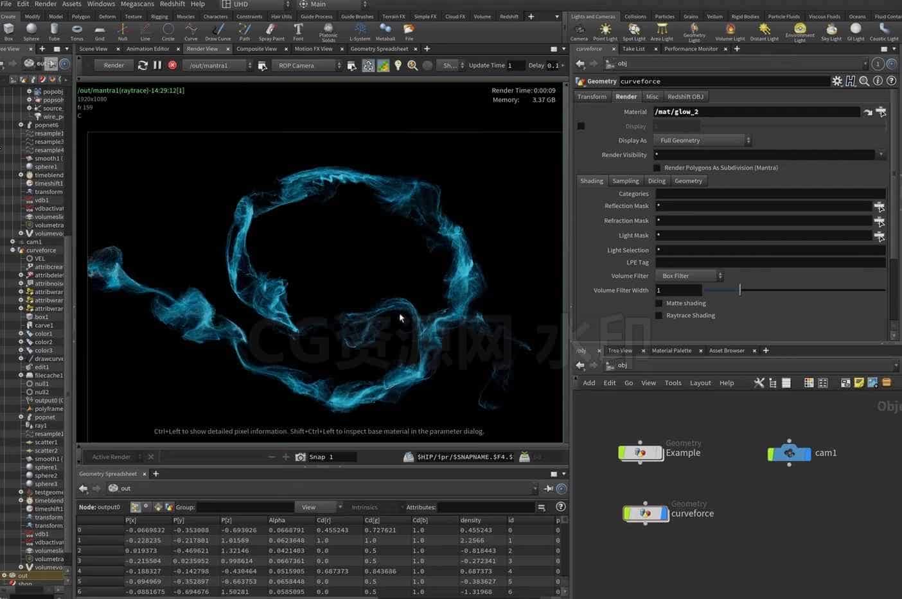
Task: Click the Material path field /mat/glow_2
Action: (x=757, y=112)
